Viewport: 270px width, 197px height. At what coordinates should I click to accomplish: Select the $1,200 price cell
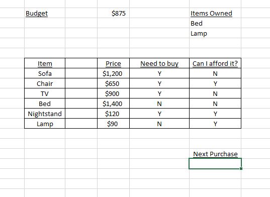(x=113, y=73)
